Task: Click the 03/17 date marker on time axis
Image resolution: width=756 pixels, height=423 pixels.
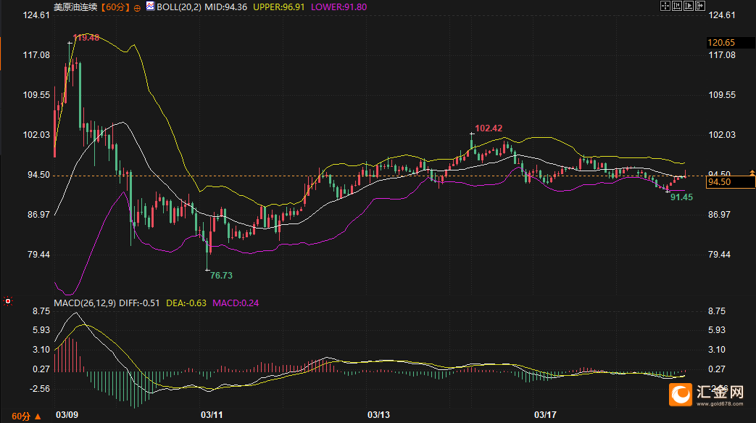Action: click(545, 415)
